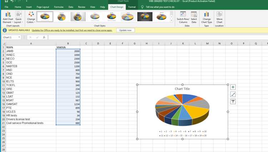Switch to the Data tab
Screen dimensions: 268x152
[x=71, y=7]
